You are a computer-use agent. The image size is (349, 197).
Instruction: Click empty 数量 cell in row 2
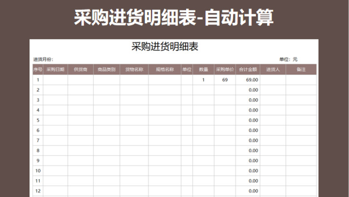pos(204,90)
